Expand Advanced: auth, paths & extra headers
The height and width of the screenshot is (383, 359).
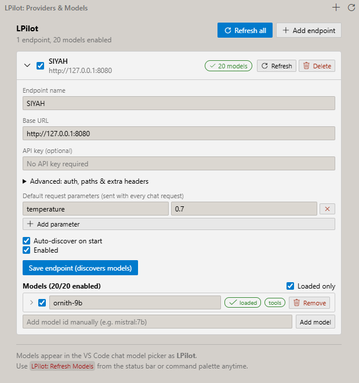point(86,181)
